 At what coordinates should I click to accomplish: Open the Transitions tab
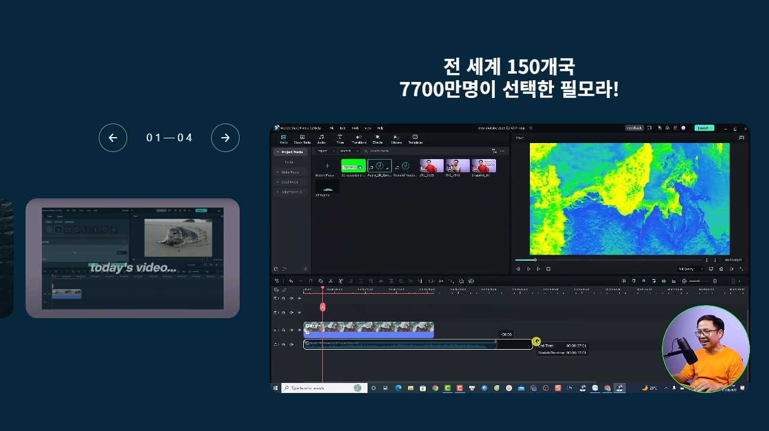click(x=359, y=140)
